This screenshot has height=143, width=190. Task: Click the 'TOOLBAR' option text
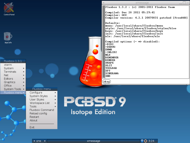(x=111, y=68)
